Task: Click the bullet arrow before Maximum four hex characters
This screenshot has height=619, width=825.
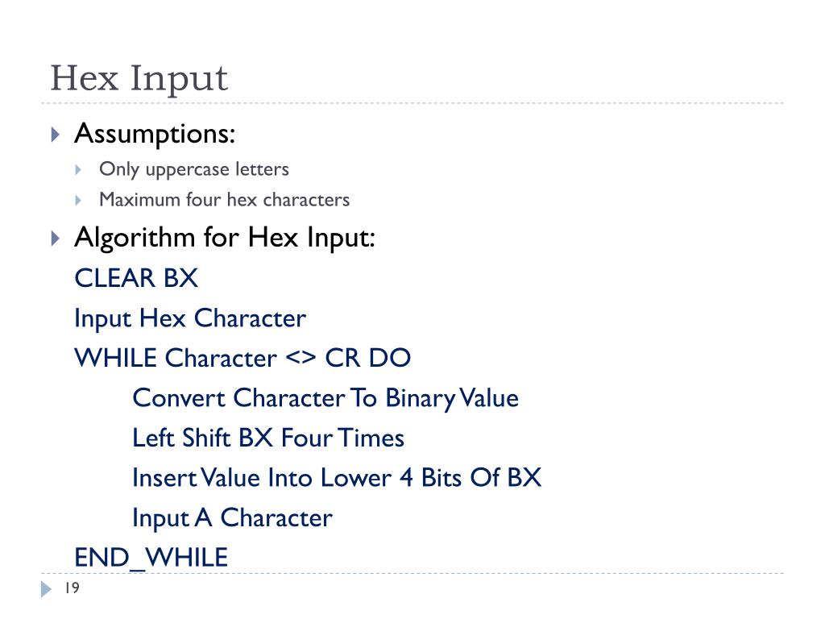Action: pos(78,200)
